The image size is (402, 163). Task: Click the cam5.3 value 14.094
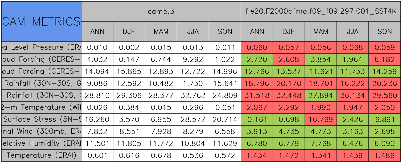coord(97,71)
